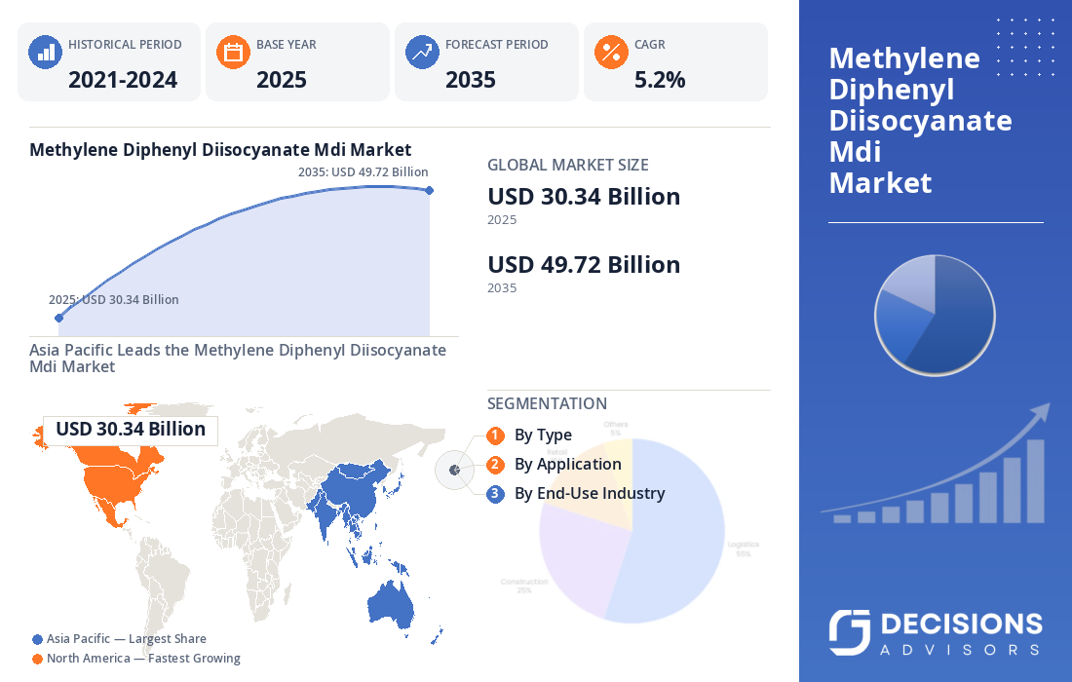Image resolution: width=1072 pixels, height=682 pixels.
Task: Click the 2025 base year value
Action: coord(282,80)
